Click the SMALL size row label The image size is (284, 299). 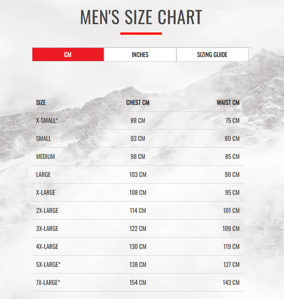pos(44,139)
